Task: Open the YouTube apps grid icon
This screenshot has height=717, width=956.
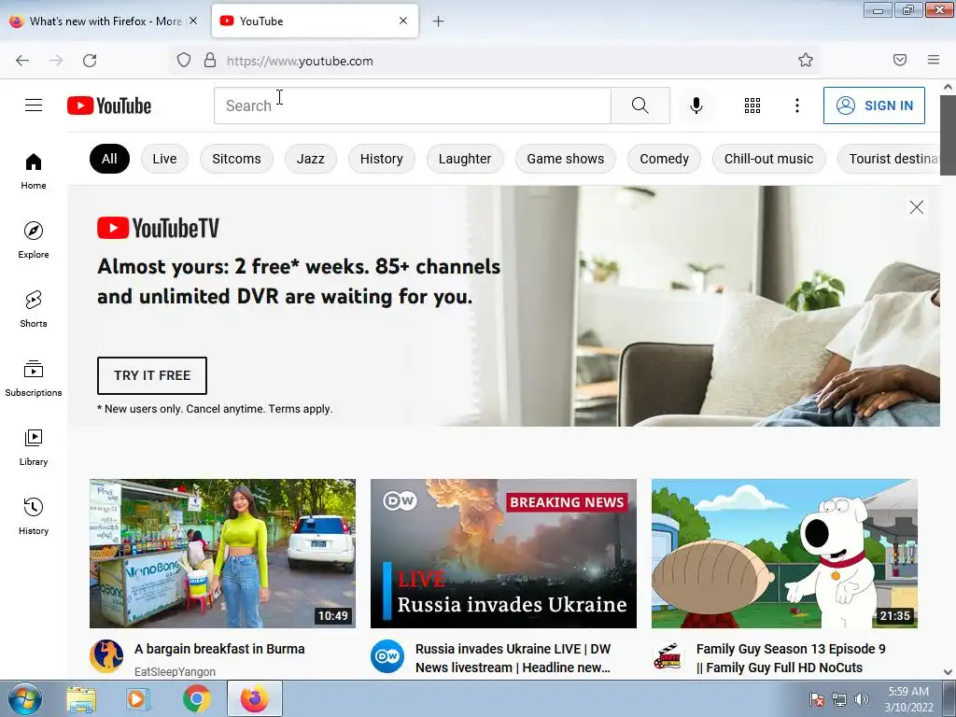Action: [752, 105]
